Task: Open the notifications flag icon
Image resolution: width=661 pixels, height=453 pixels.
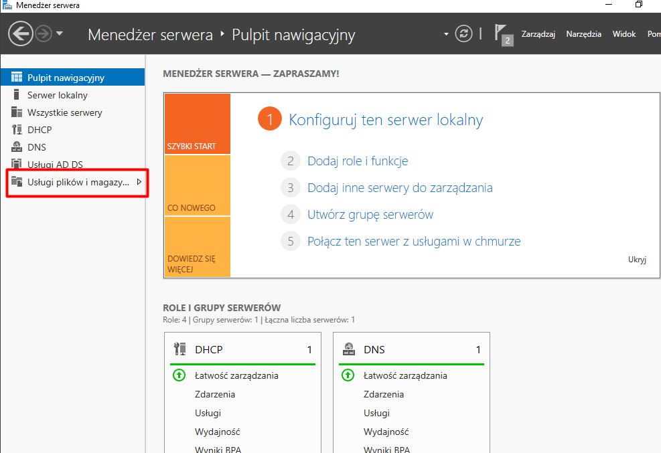Action: 502,34
